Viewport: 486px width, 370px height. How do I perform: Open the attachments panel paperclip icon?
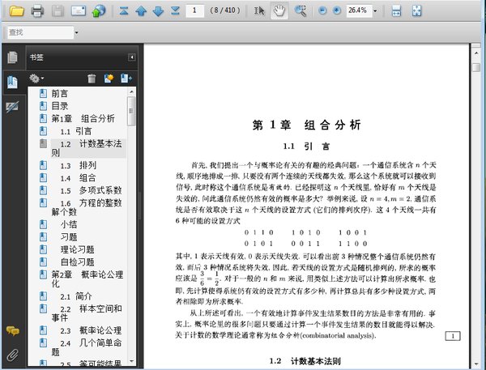pyautogui.click(x=13, y=355)
